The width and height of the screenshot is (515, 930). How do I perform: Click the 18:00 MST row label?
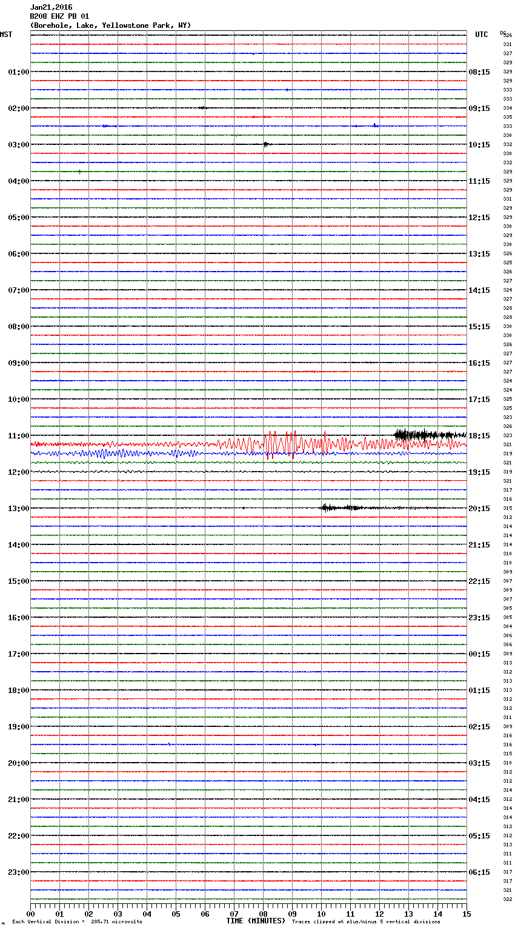(18, 691)
